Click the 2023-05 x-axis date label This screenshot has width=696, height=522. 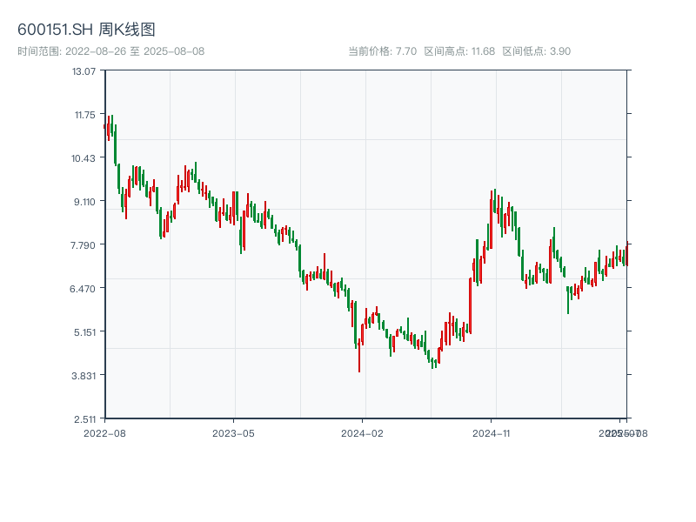(x=233, y=432)
